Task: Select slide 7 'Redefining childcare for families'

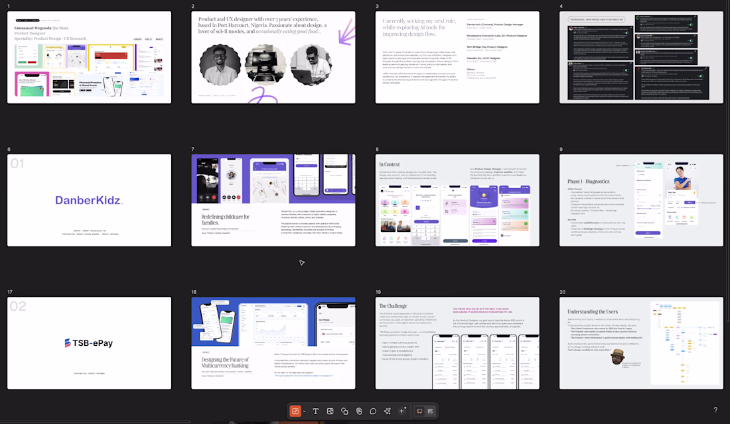Action: [273, 200]
